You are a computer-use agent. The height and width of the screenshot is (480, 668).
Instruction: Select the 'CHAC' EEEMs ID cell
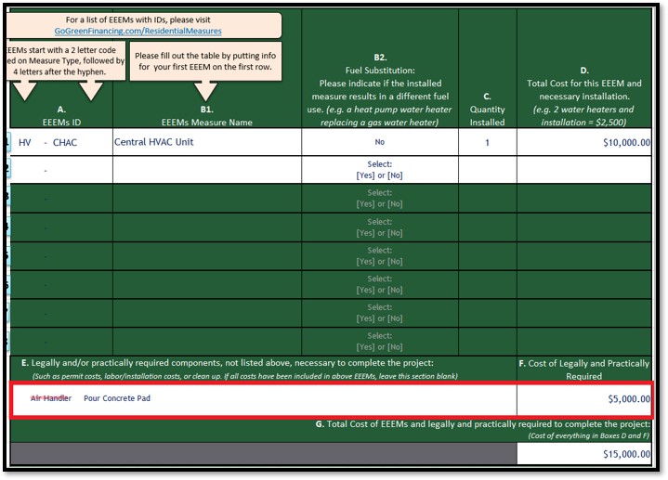(65, 143)
